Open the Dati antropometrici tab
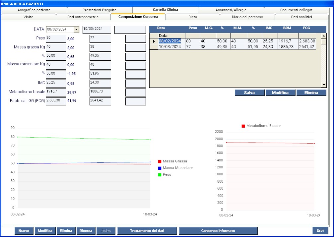 pyautogui.click(x=83, y=17)
